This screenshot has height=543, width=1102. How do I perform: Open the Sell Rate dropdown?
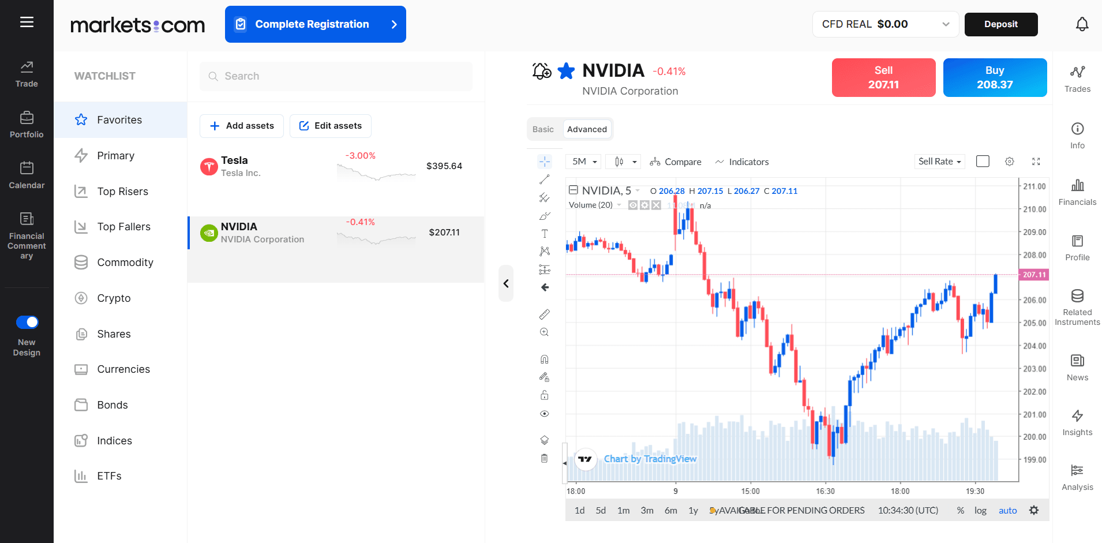940,162
